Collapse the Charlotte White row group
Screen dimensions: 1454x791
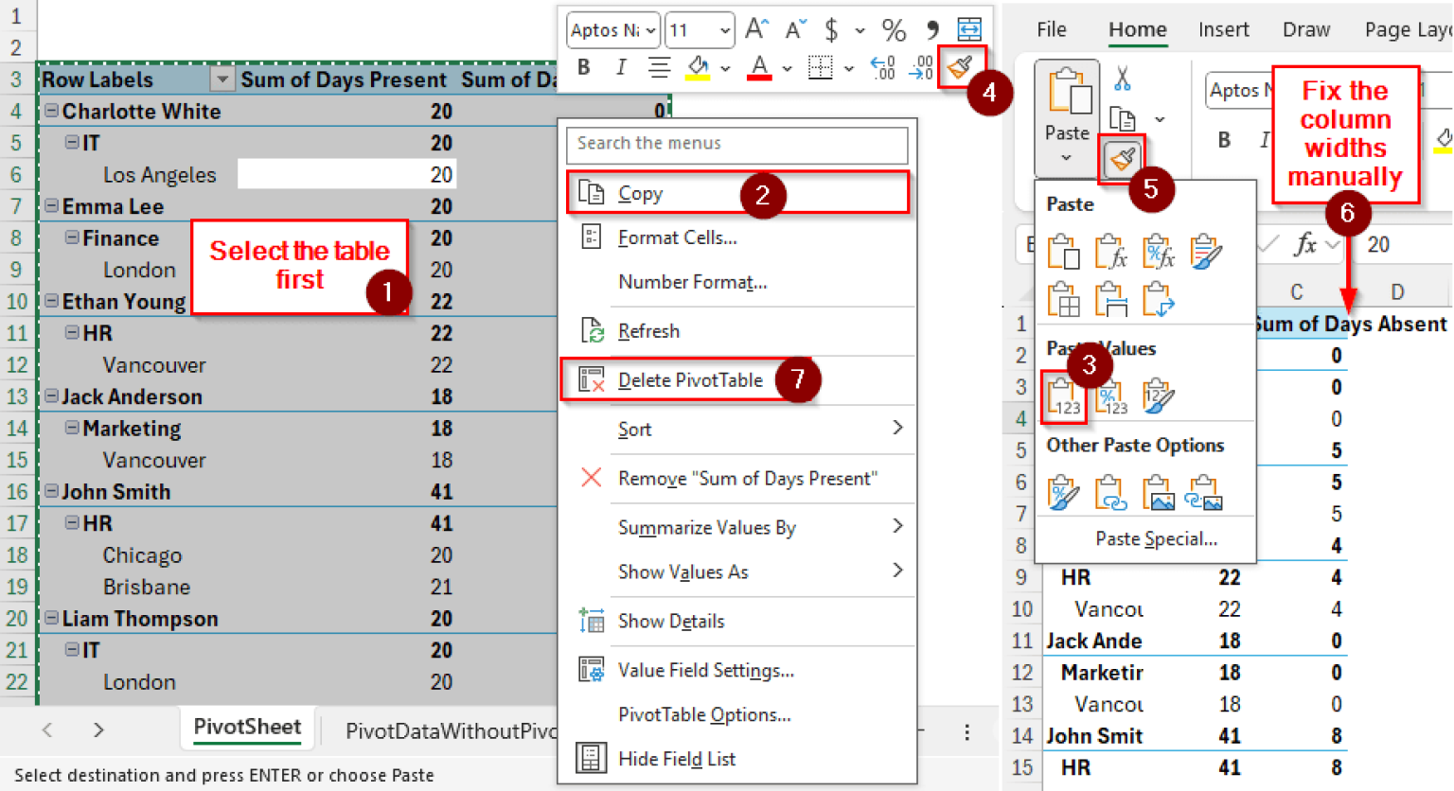50,111
